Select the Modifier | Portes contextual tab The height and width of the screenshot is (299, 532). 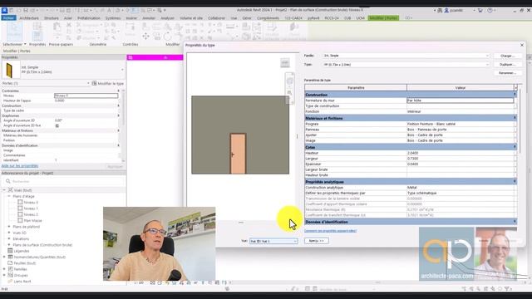[x=383, y=18]
